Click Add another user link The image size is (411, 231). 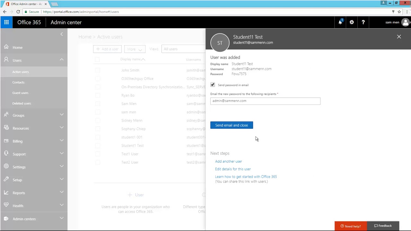point(229,161)
